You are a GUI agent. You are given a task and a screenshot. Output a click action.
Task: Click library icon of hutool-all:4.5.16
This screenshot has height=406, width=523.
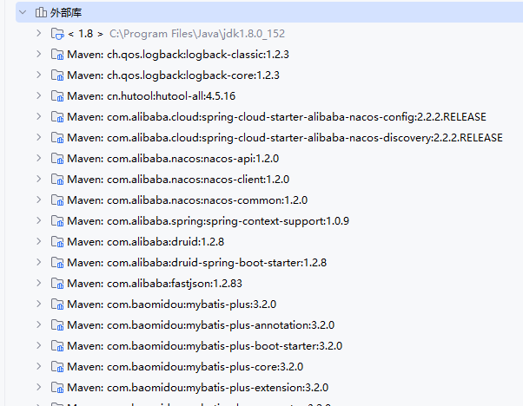point(57,96)
